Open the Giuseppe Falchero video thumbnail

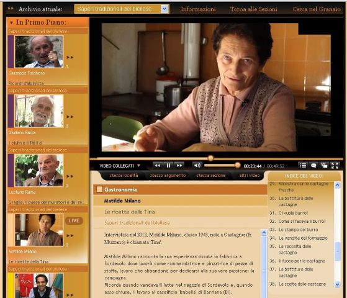point(38,52)
